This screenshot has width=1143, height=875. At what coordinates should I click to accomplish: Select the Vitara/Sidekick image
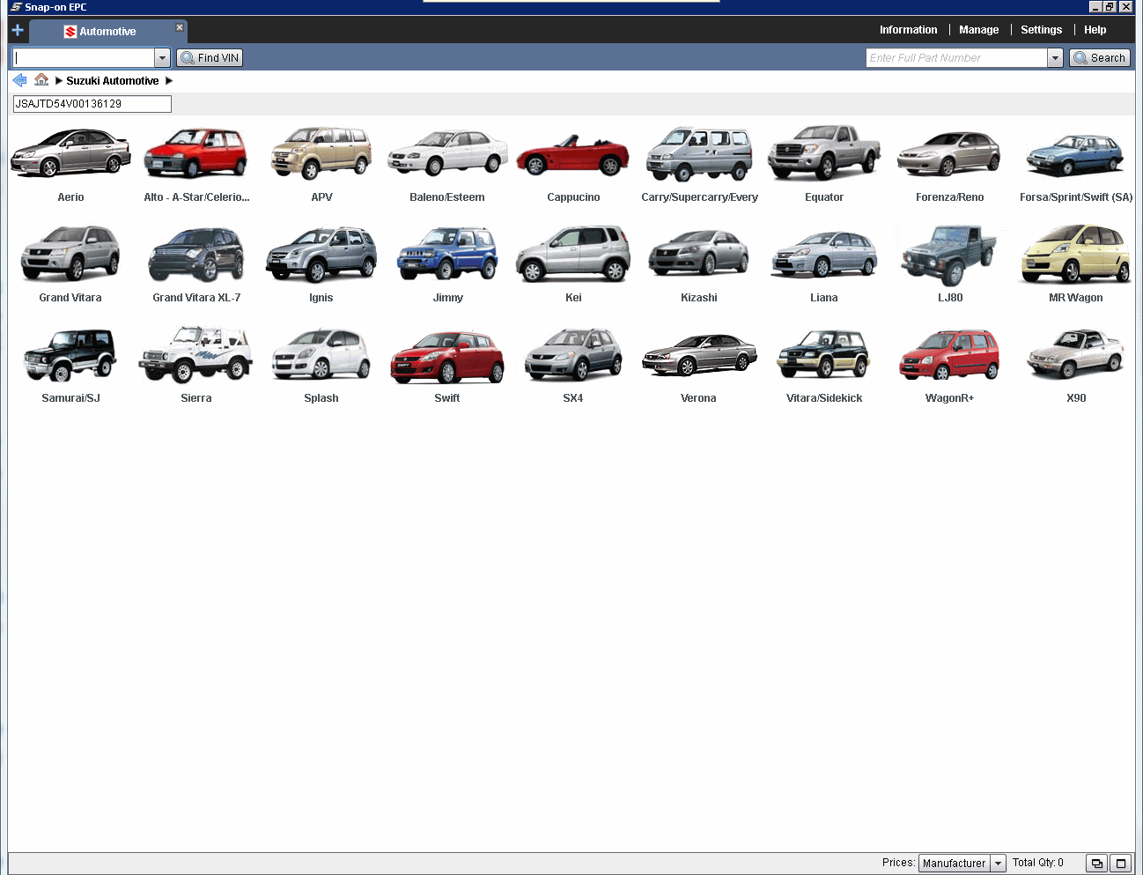(824, 354)
